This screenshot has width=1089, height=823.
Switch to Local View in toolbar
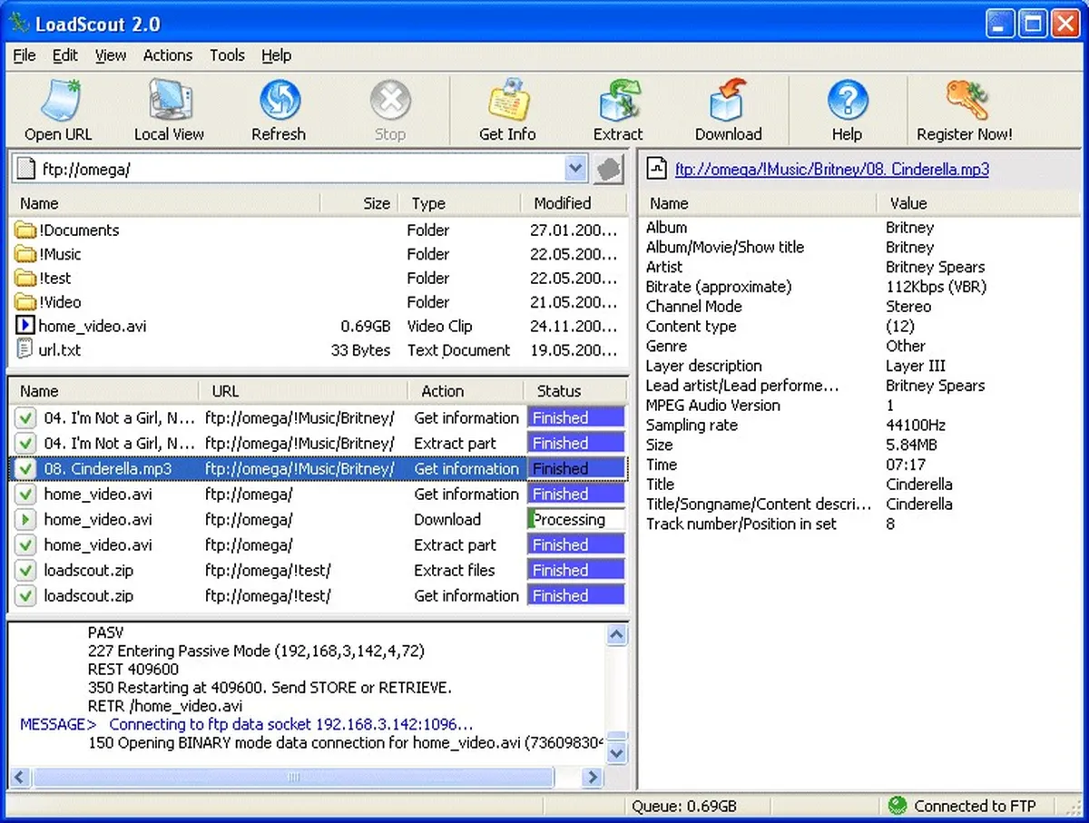click(x=169, y=109)
